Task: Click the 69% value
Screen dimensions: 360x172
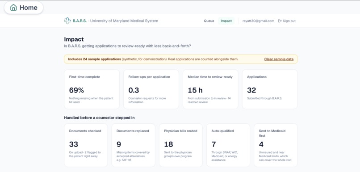Action: click(76, 90)
